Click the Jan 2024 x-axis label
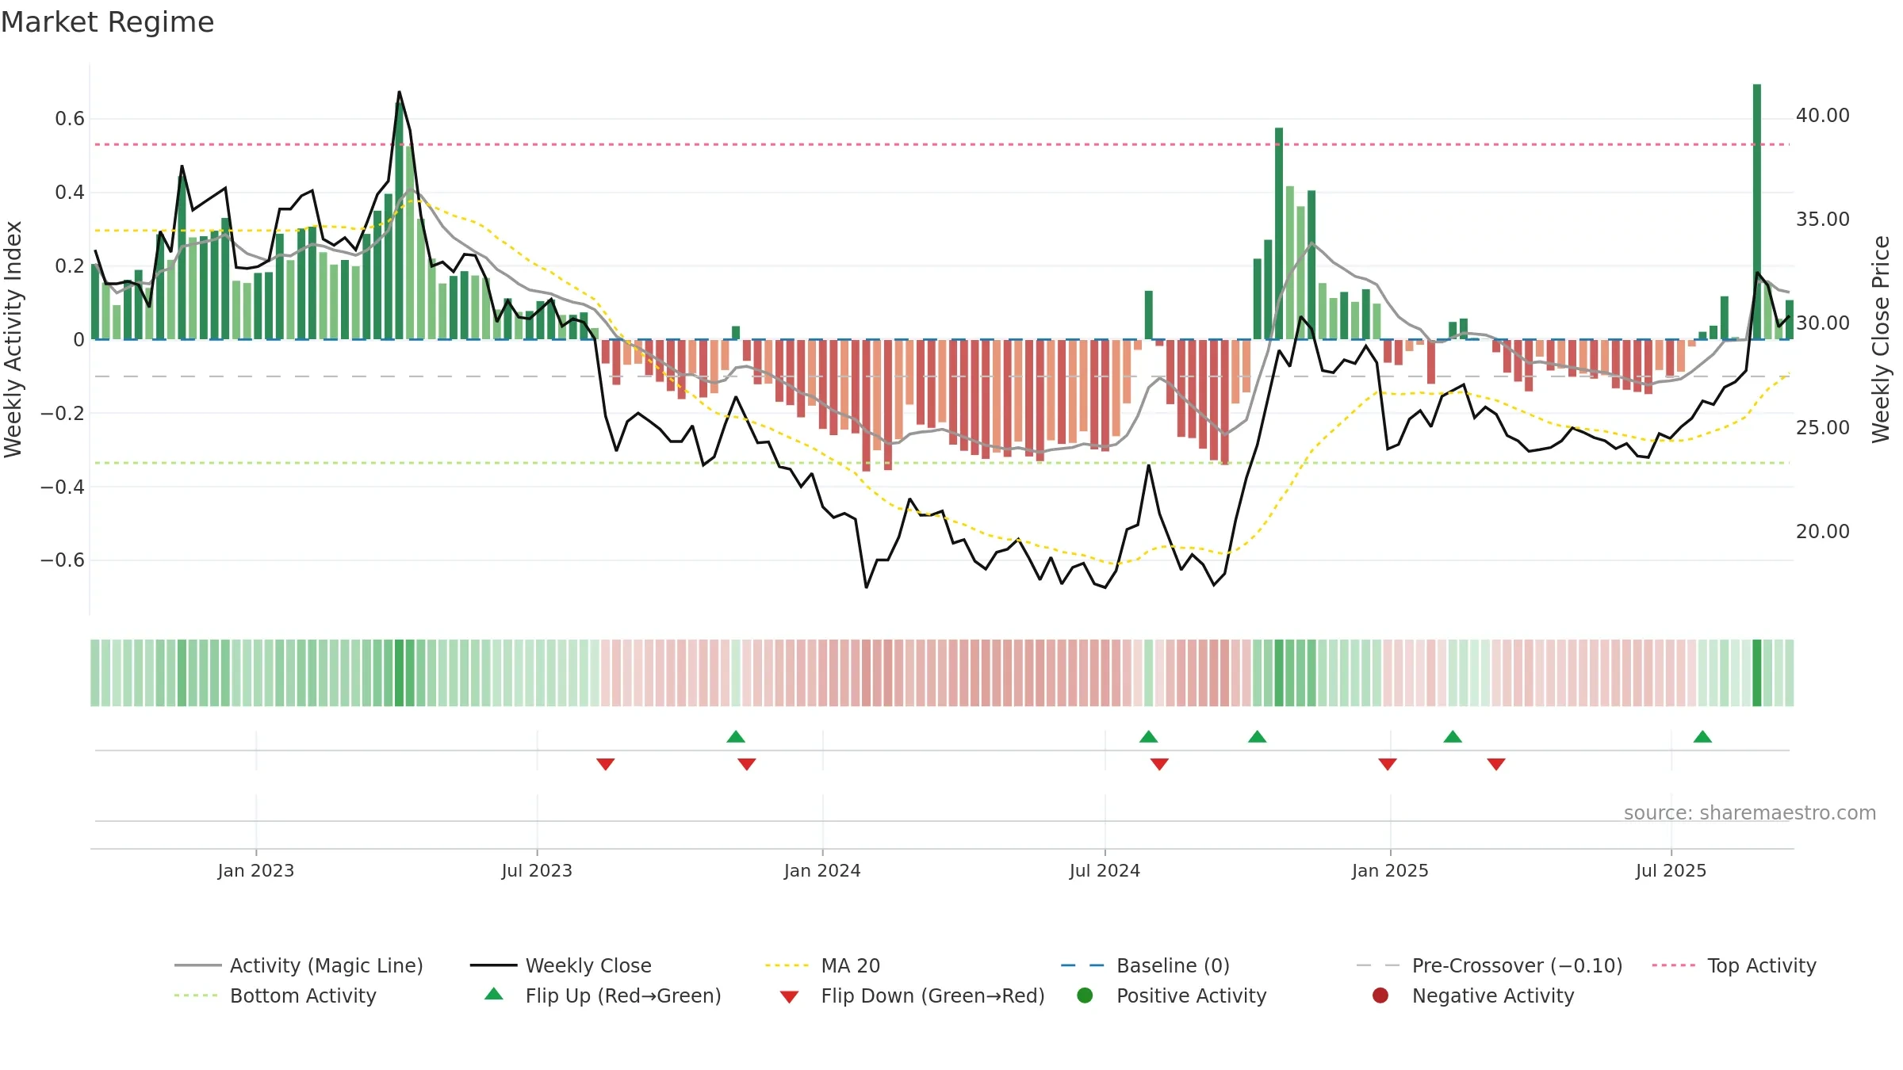Screen dimensions: 1903x1070 (822, 870)
